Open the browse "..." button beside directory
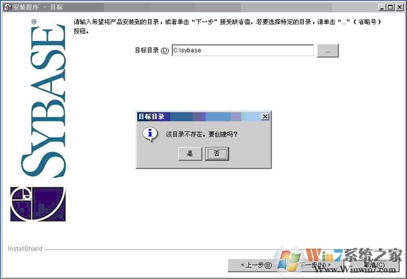This screenshot has width=407, height=279. tap(328, 51)
